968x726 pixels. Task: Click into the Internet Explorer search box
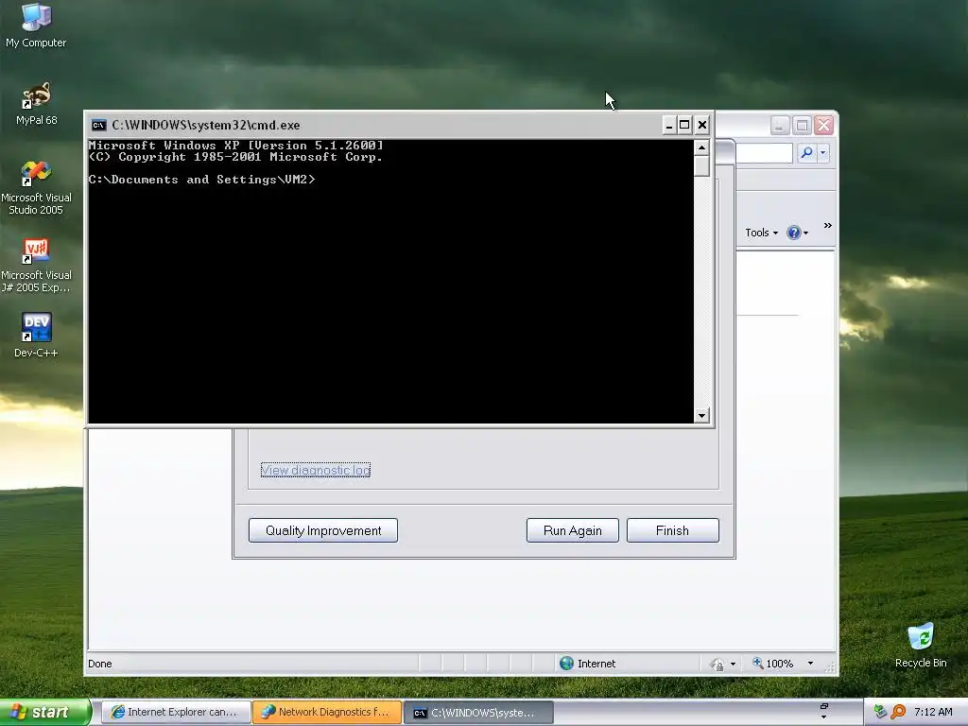[x=764, y=152]
